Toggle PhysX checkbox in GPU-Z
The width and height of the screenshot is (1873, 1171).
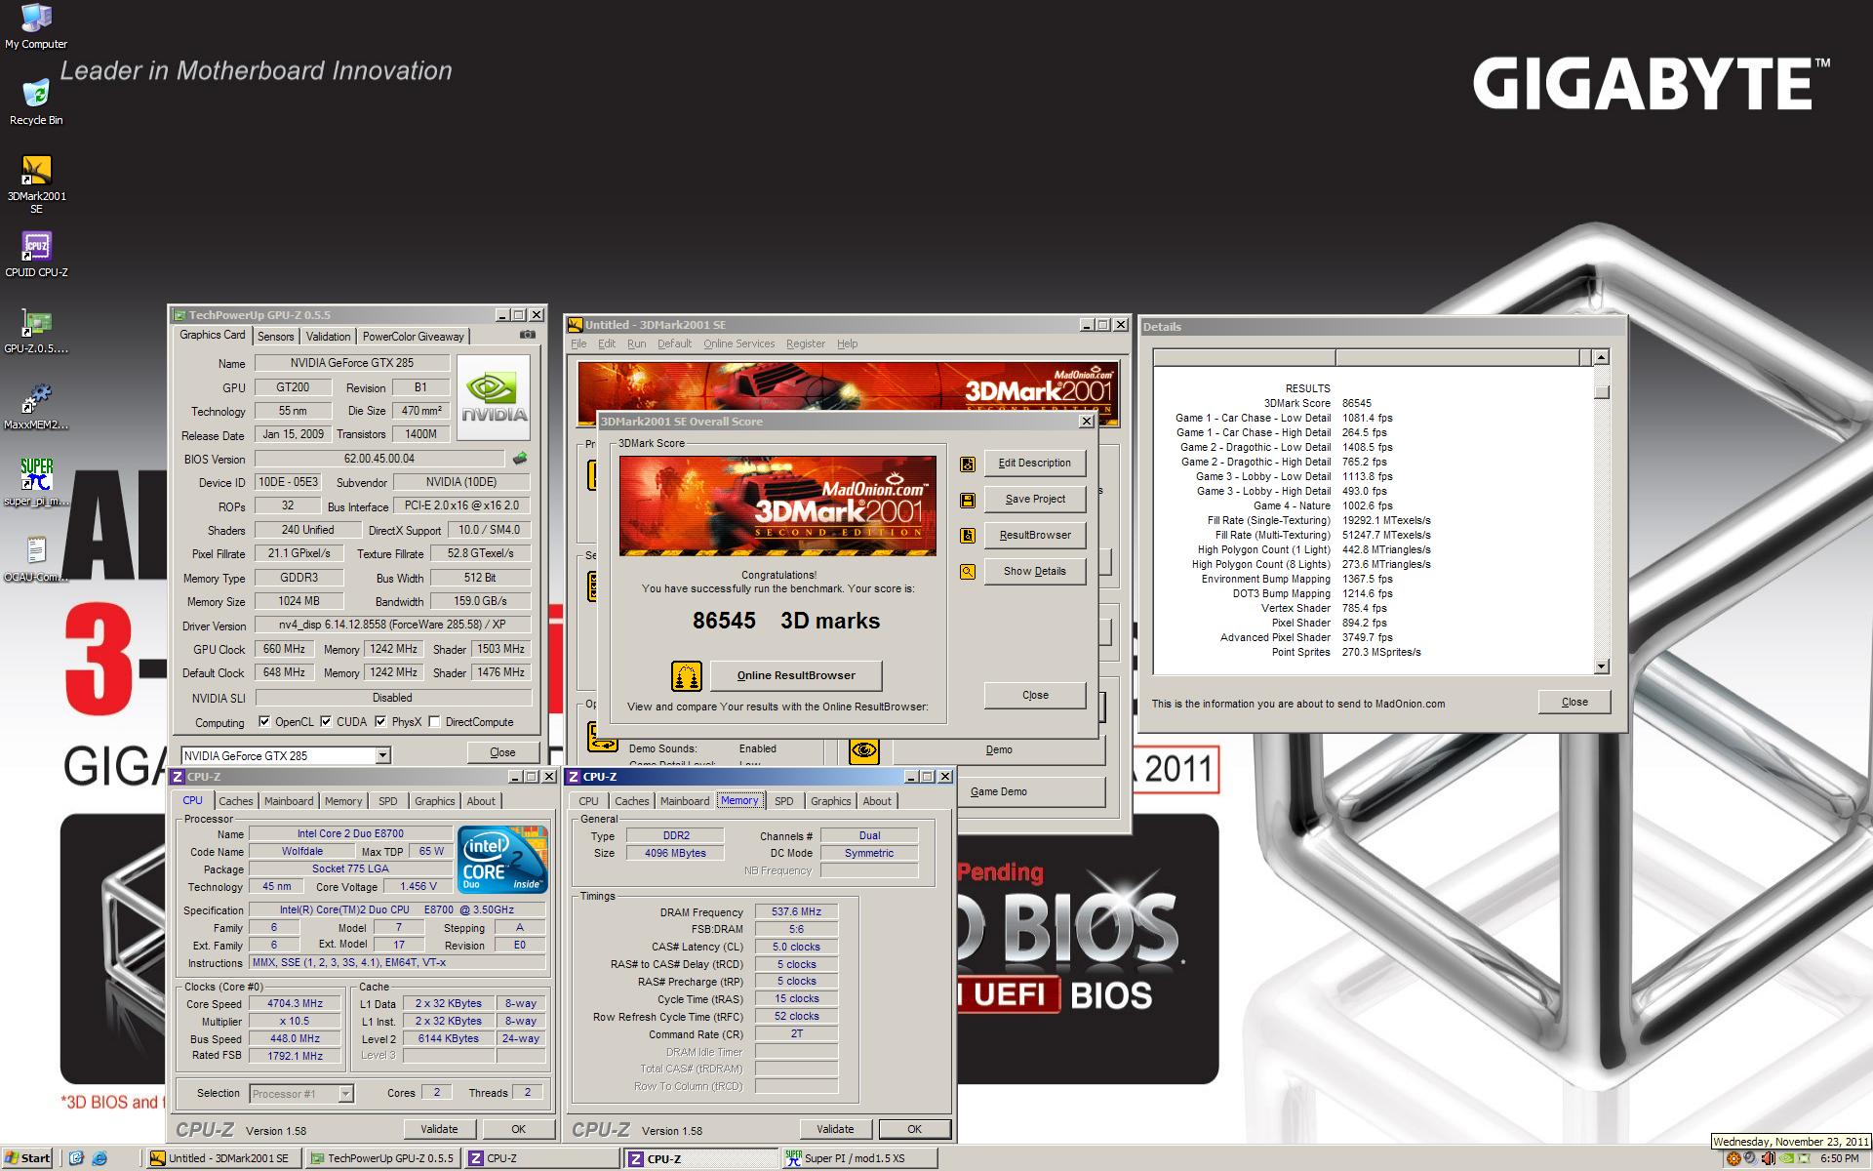380,722
